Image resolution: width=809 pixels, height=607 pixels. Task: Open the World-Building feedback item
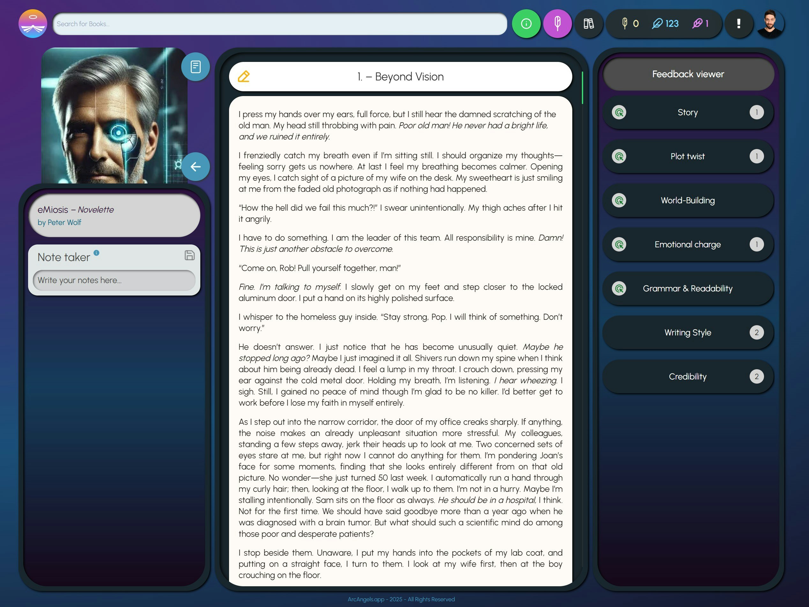pos(687,200)
